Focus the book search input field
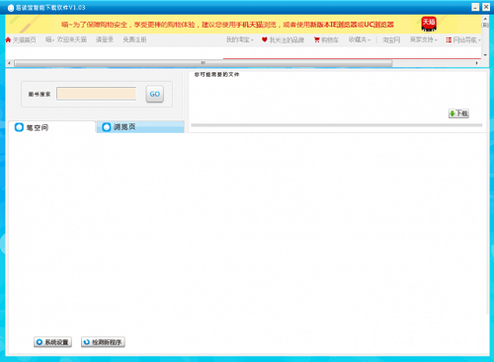 pyautogui.click(x=96, y=94)
